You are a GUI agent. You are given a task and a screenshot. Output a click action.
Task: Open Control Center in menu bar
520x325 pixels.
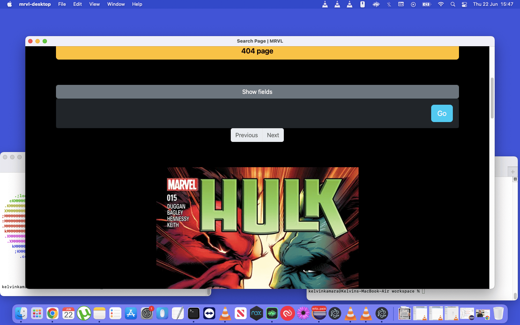click(x=464, y=4)
